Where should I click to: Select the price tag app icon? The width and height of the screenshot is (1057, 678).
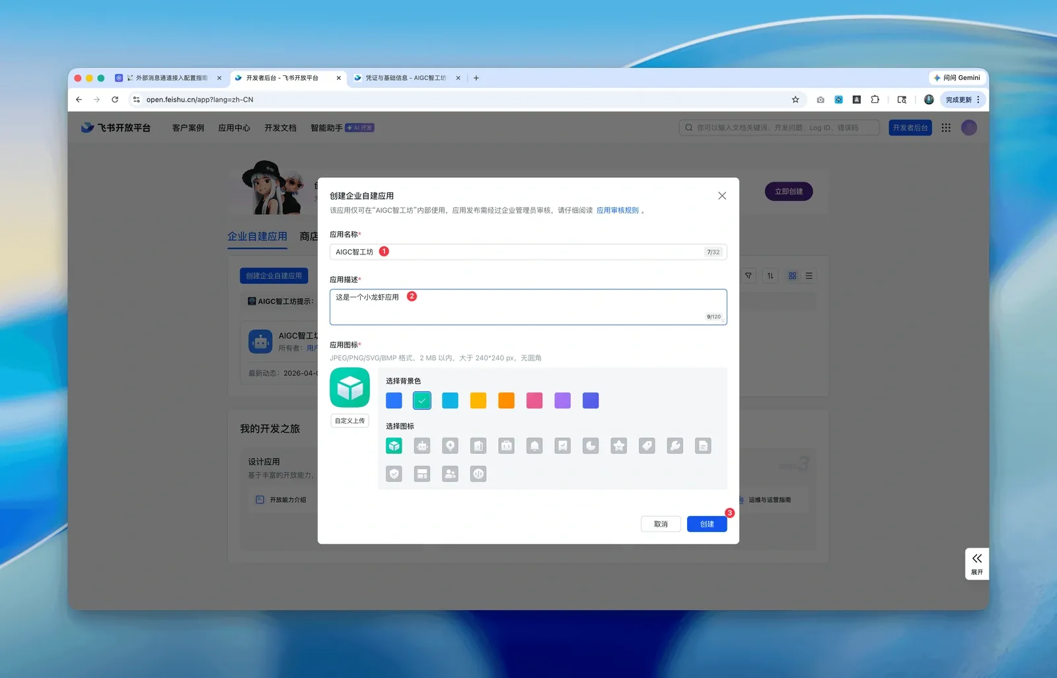pyautogui.click(x=647, y=446)
